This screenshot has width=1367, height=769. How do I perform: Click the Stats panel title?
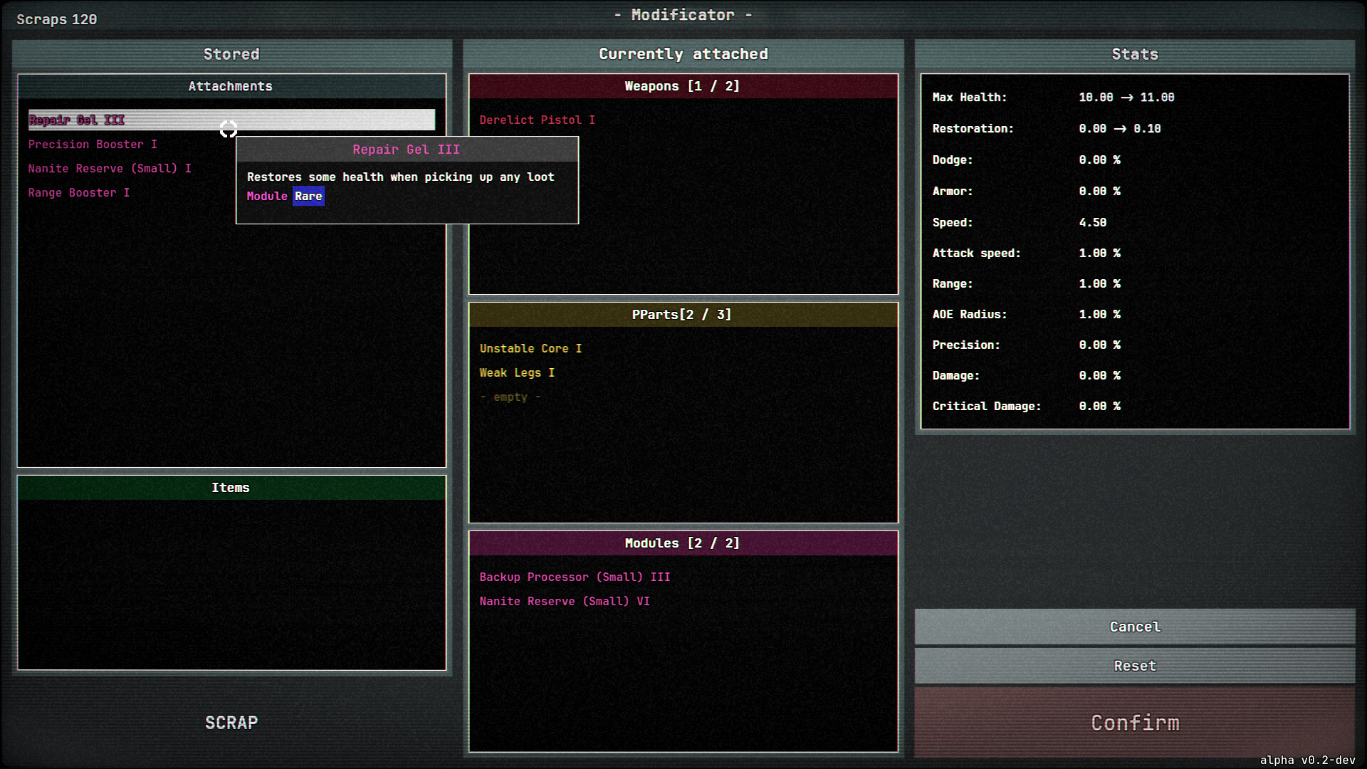[x=1134, y=53]
